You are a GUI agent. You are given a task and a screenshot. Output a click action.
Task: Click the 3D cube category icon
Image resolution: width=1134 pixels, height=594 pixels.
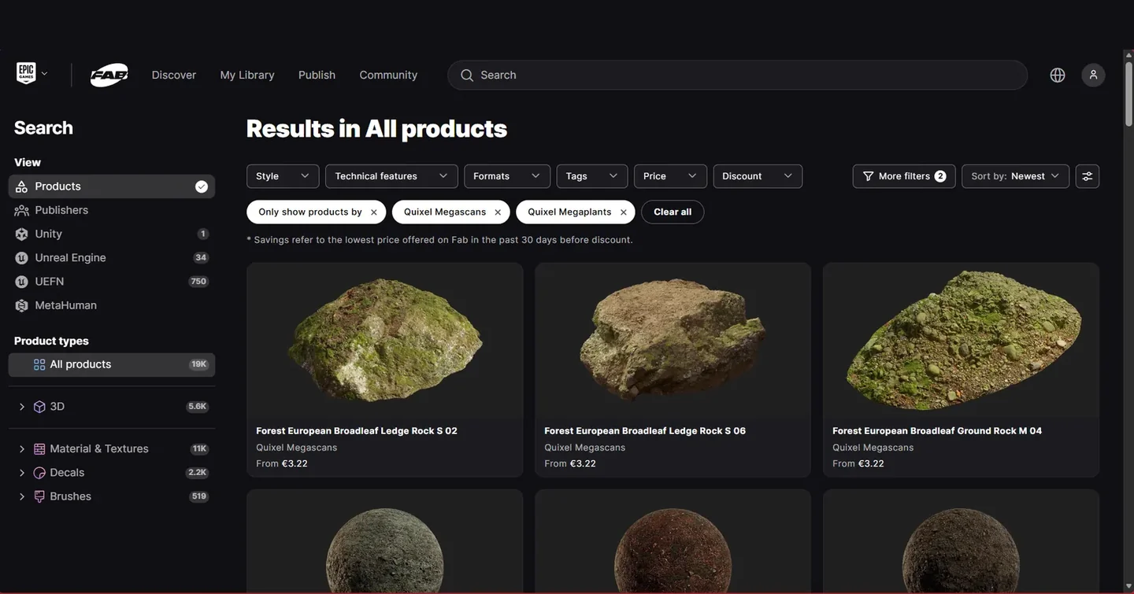click(39, 407)
